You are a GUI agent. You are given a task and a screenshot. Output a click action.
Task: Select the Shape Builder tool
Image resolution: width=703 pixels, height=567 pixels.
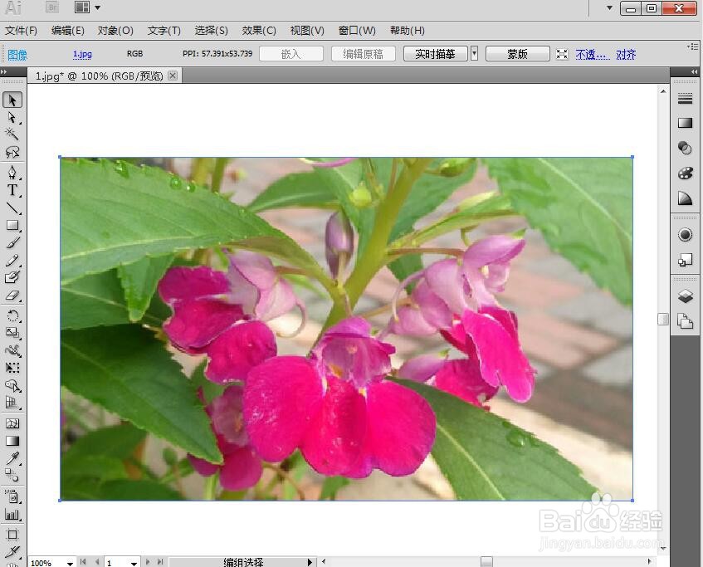pyautogui.click(x=12, y=386)
